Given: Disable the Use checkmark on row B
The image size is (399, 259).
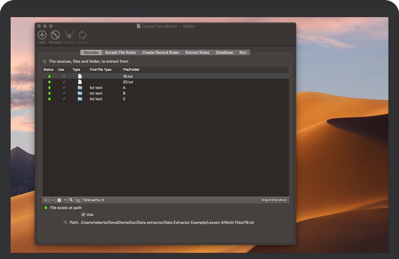Looking at the screenshot, I should pos(64,93).
